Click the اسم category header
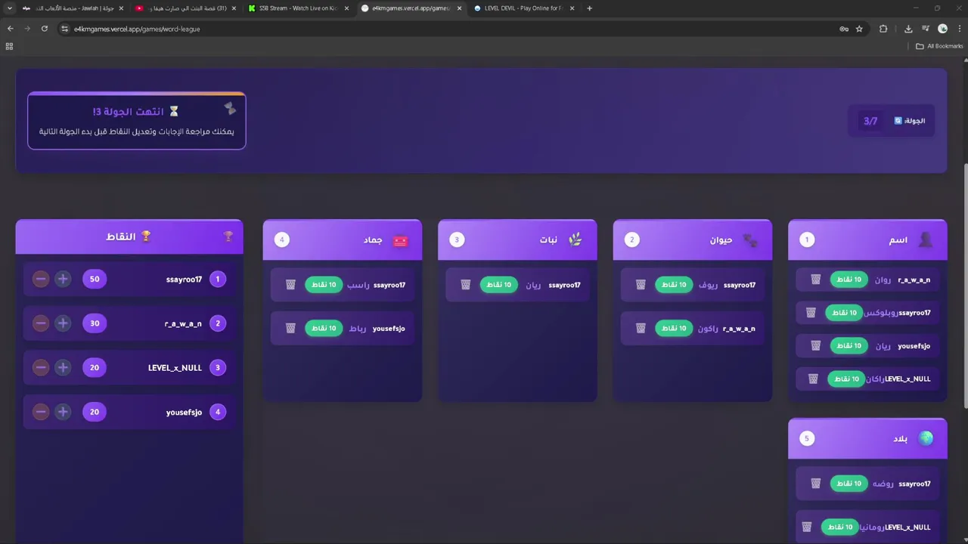This screenshot has width=968, height=544. 867,240
